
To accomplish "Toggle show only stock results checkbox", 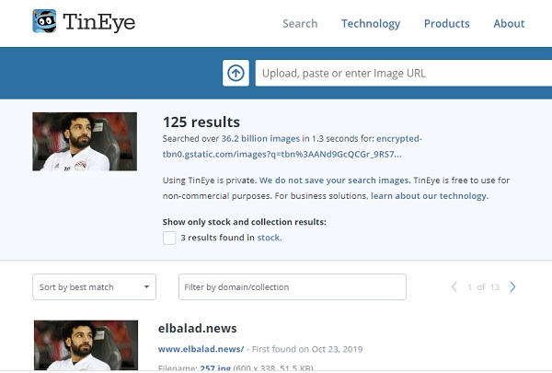I will coord(169,238).
